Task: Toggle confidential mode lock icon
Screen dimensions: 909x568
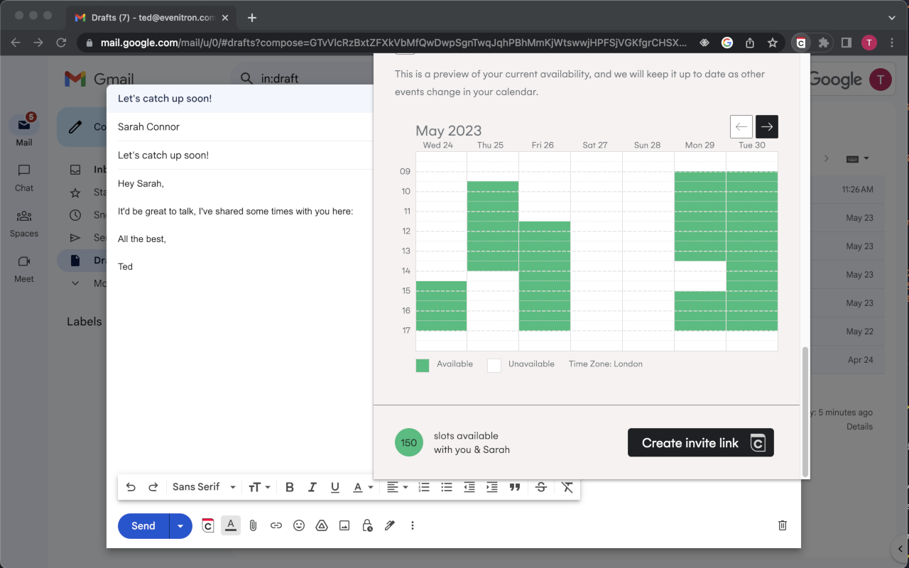Action: point(367,526)
